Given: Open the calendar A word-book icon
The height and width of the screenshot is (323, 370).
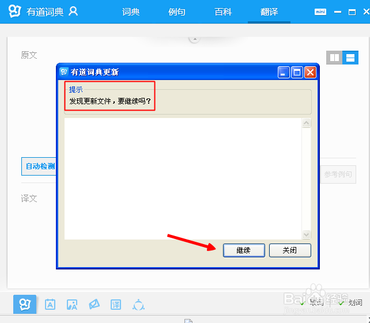Looking at the screenshot, I should tap(50, 305).
